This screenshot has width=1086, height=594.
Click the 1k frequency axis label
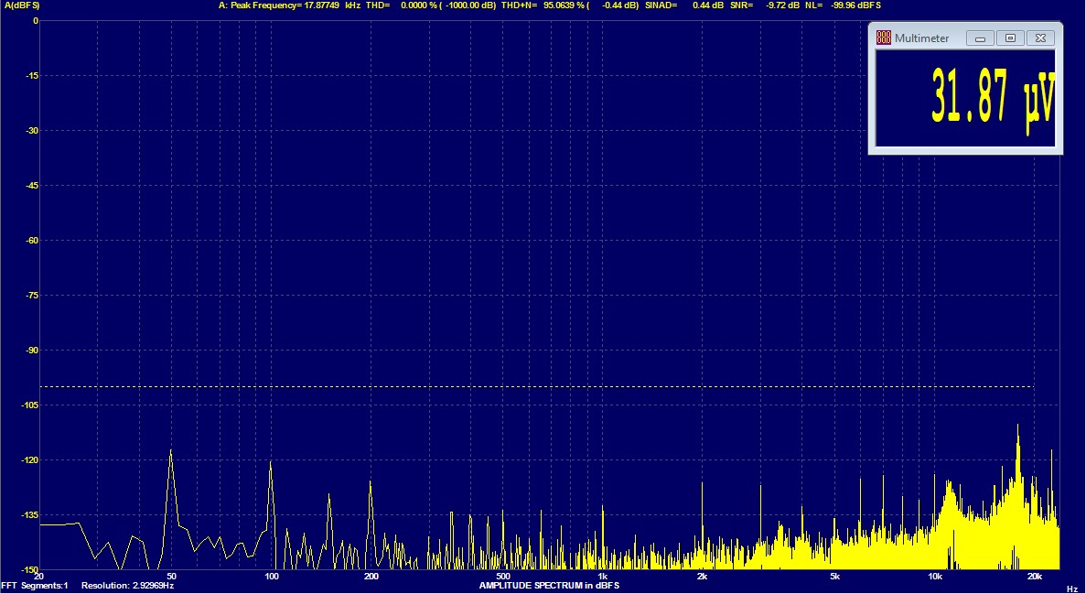[x=603, y=577]
